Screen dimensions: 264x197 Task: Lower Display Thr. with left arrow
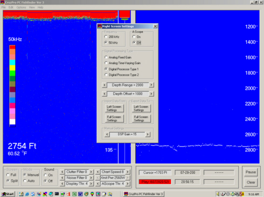[x=62, y=184]
